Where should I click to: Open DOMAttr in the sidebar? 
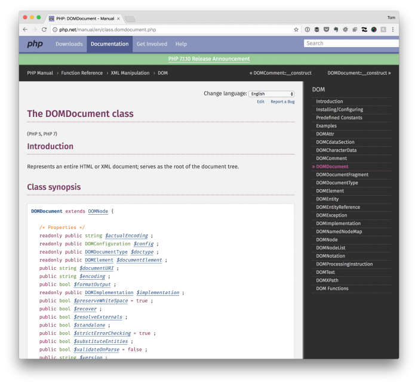point(325,134)
